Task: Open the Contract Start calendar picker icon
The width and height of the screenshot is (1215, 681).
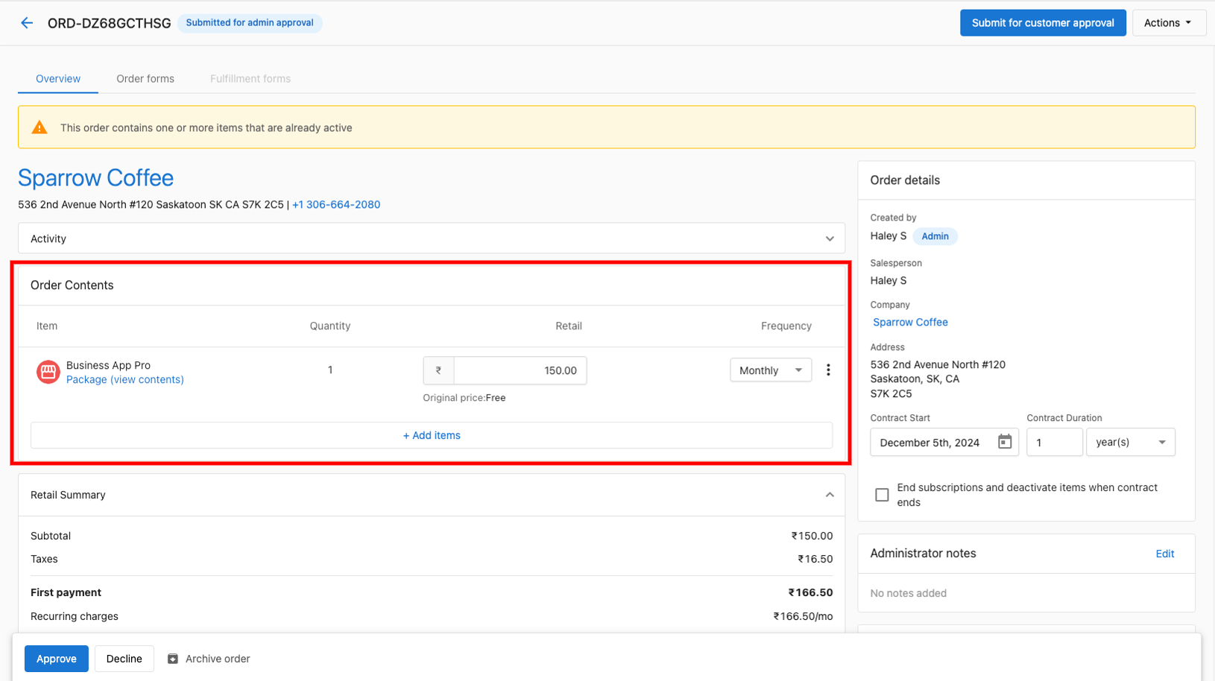Action: [x=1005, y=442]
